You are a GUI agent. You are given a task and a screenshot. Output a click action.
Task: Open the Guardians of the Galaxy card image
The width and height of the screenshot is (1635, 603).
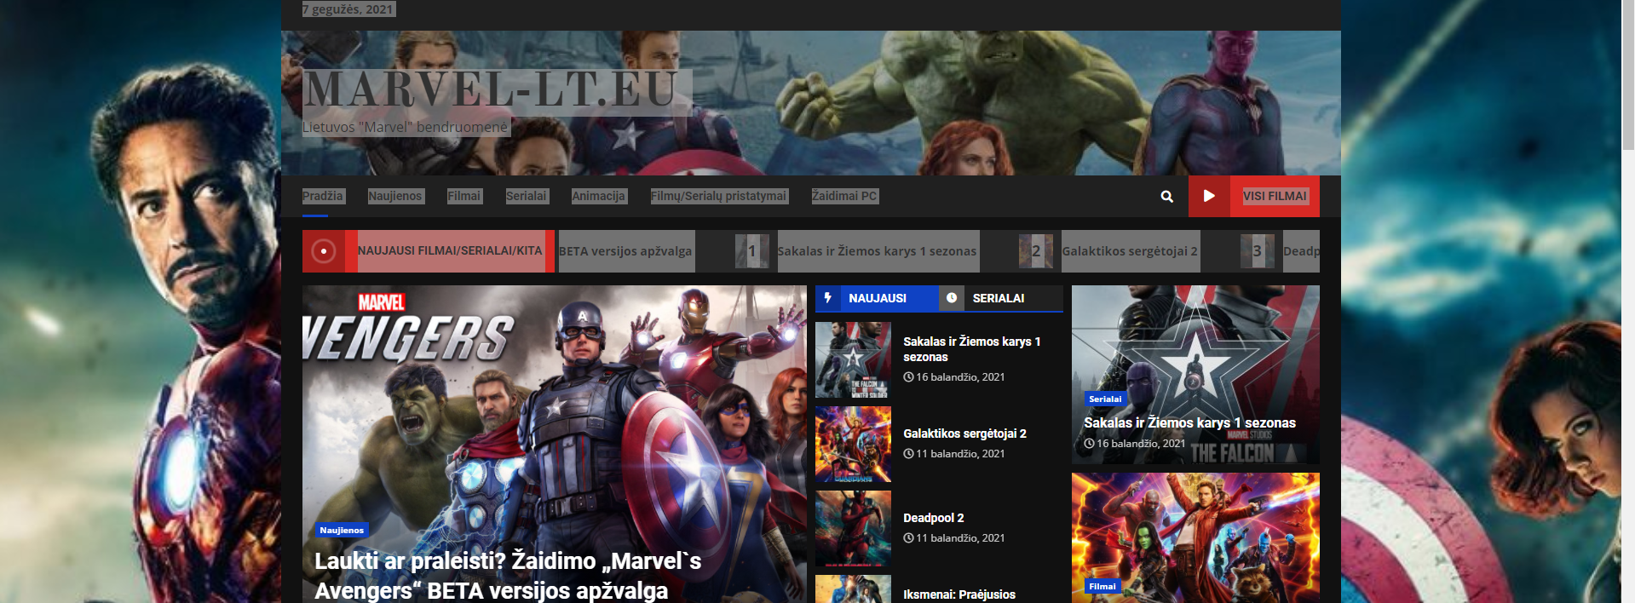point(1195,537)
